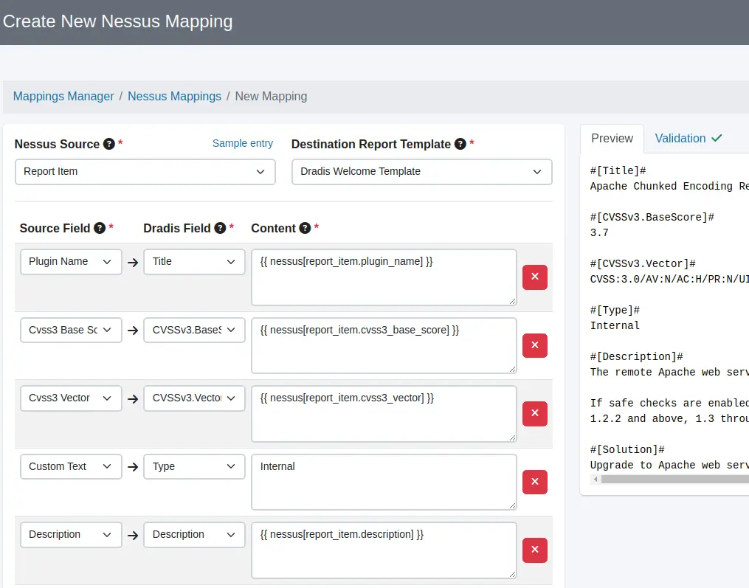Click the #[Solution]# line in preview
749x588 pixels.
pos(627,449)
